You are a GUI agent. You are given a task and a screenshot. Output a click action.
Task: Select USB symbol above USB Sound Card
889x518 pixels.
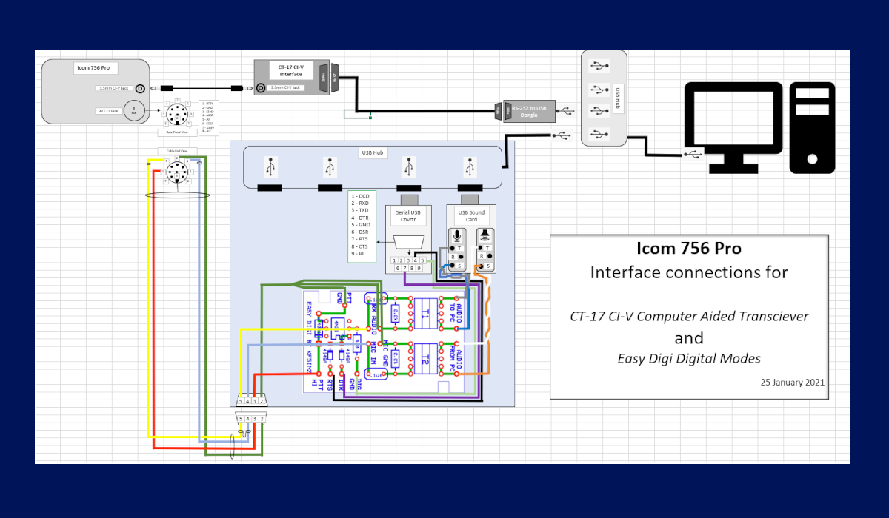click(470, 166)
